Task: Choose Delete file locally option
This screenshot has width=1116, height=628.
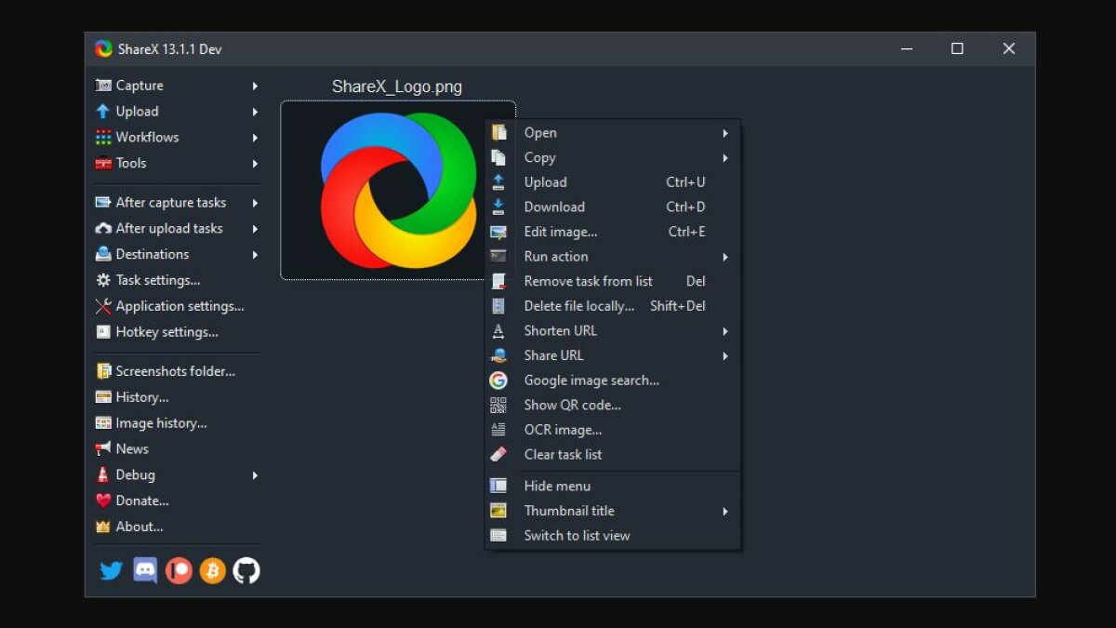Action: 578,306
